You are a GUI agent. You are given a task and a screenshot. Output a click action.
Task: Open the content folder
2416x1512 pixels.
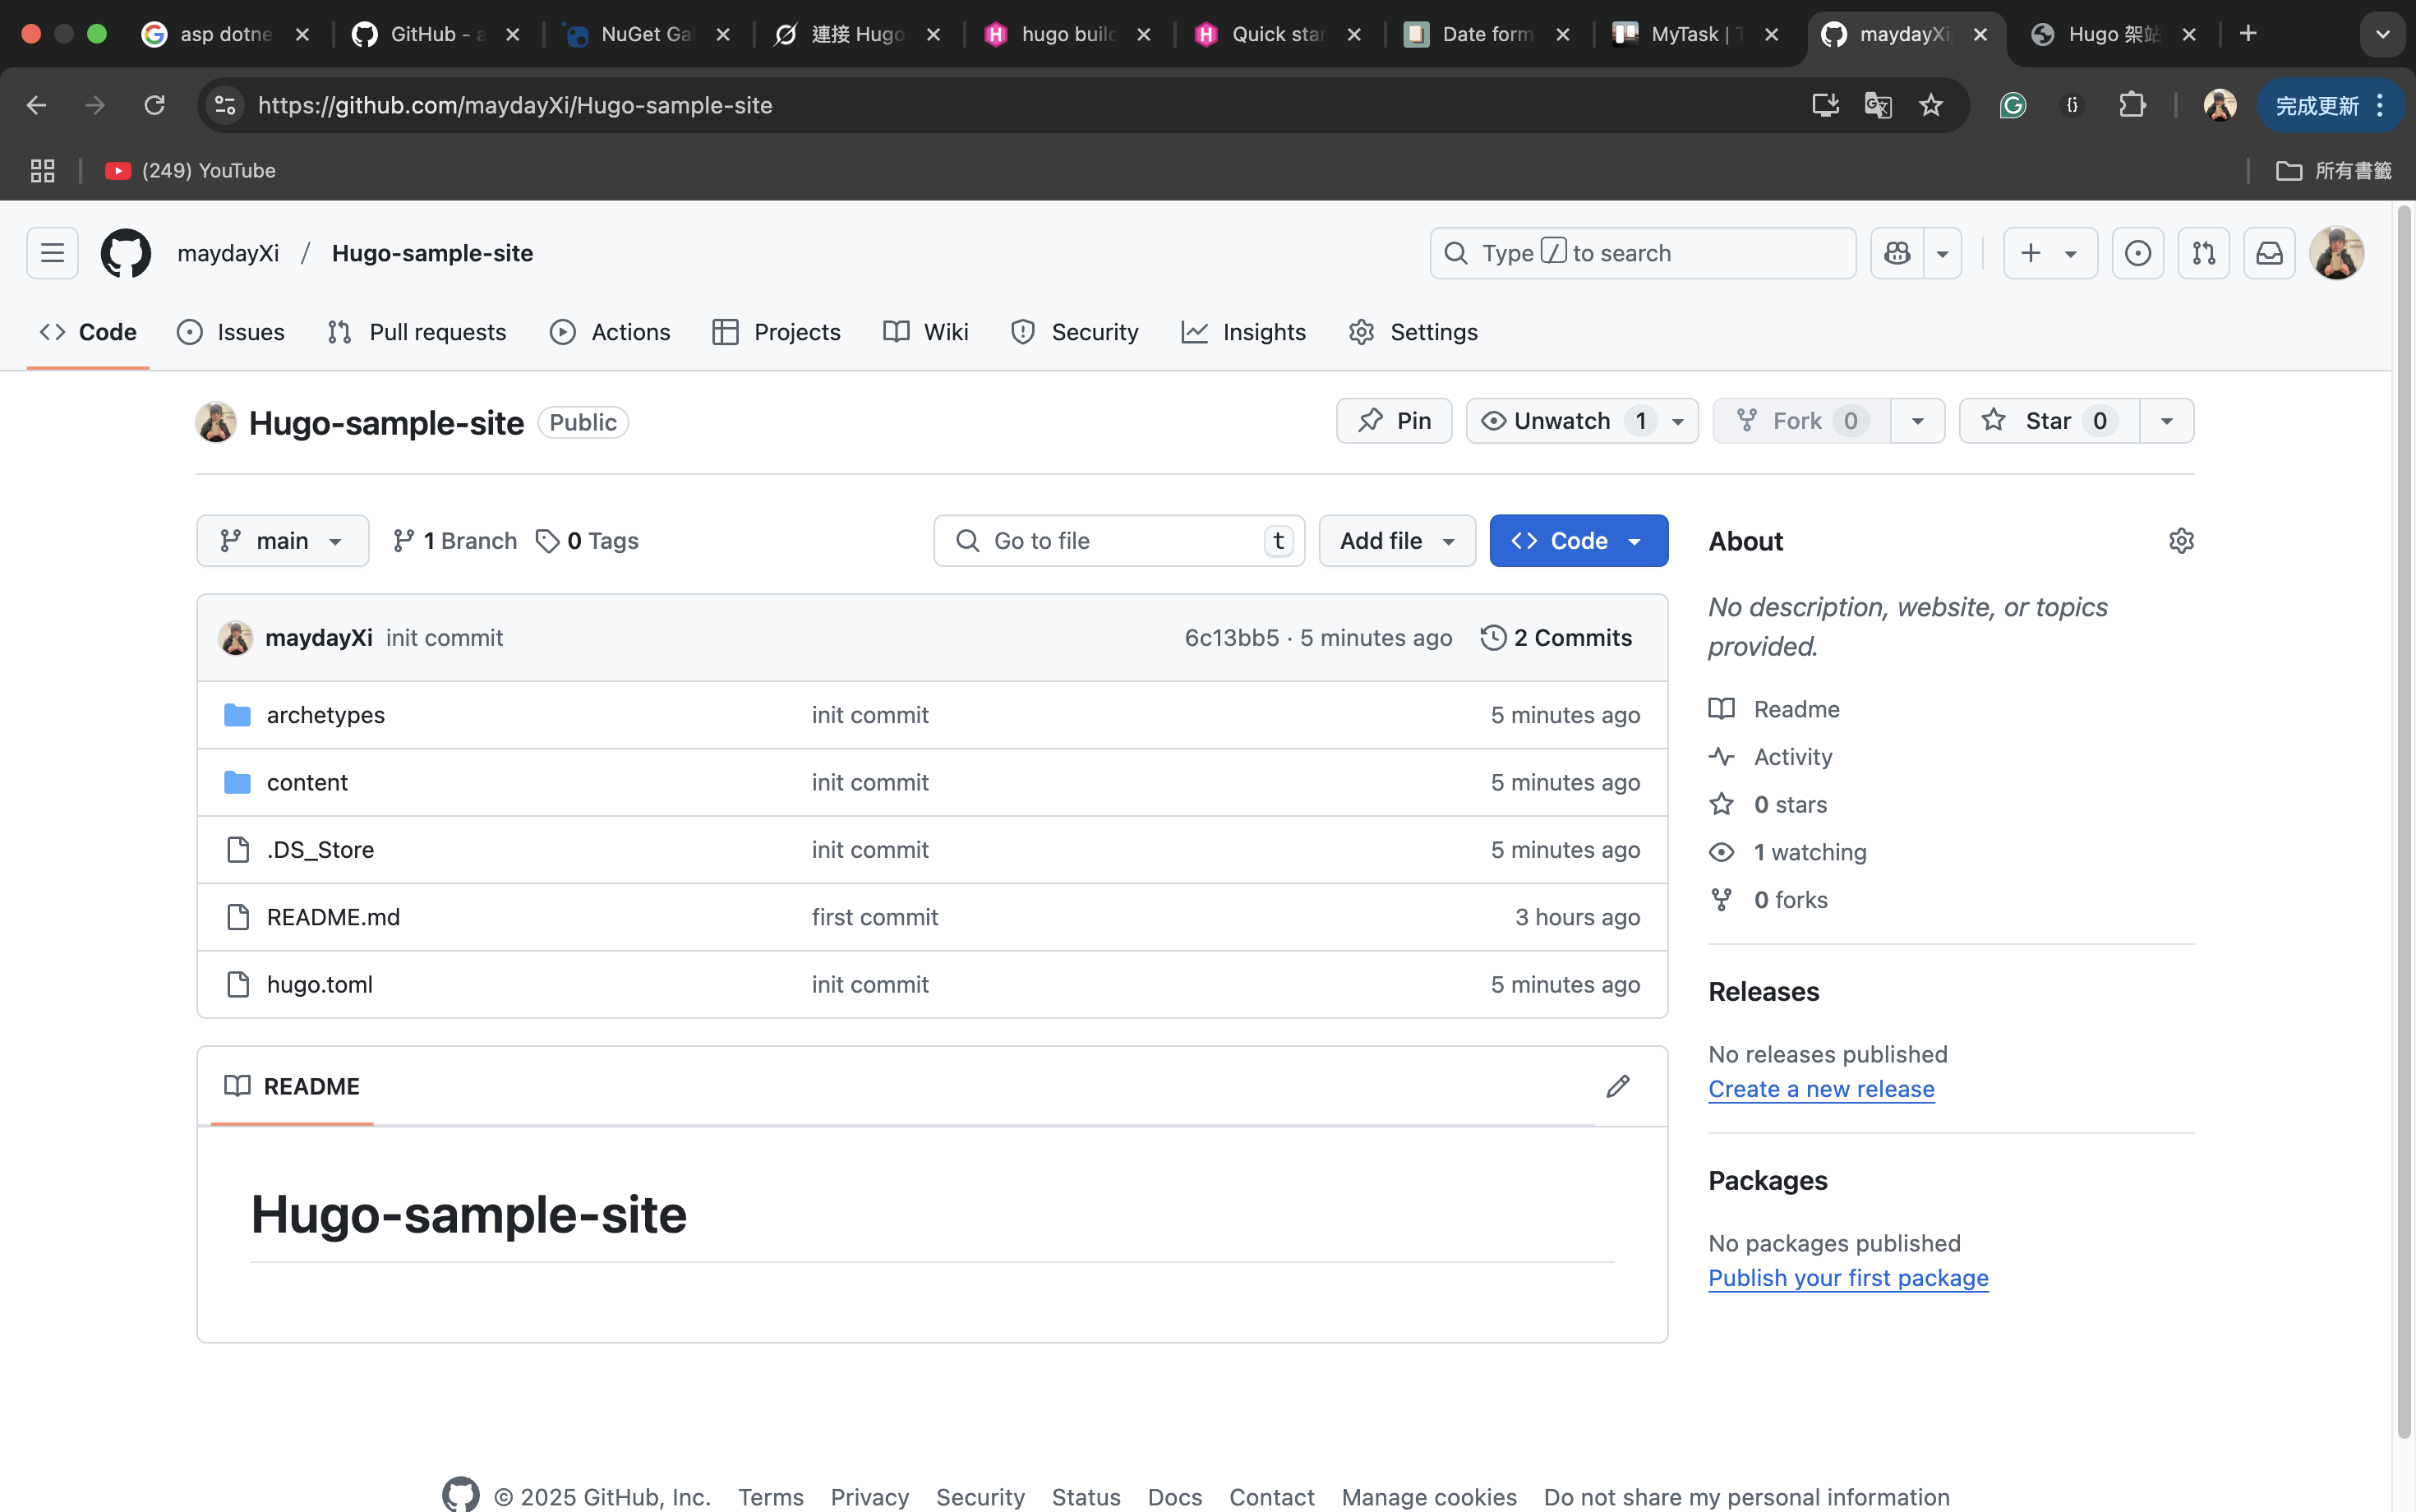pos(307,782)
